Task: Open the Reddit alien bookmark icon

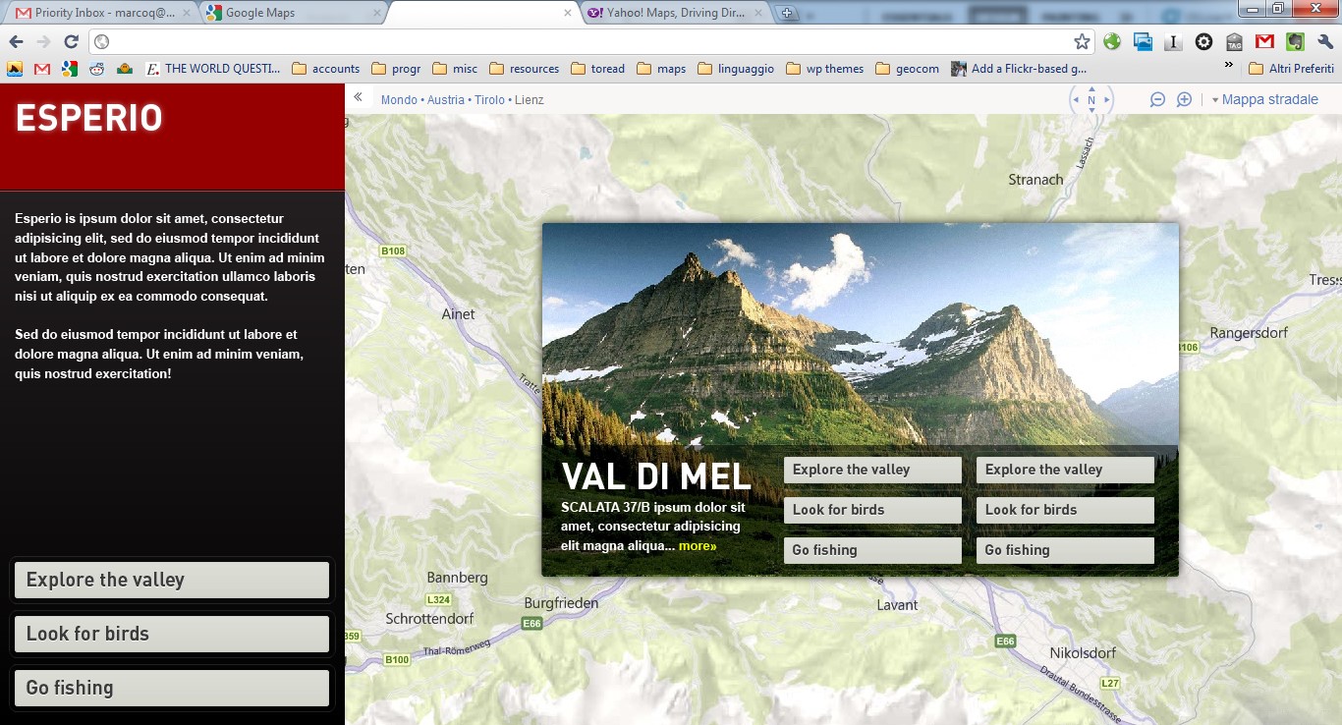Action: 96,69
